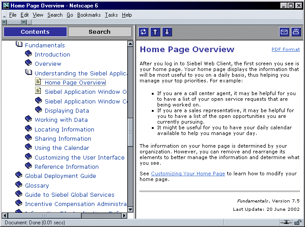Click book icon beside Guide to Siebel Global Services

coord(19,194)
